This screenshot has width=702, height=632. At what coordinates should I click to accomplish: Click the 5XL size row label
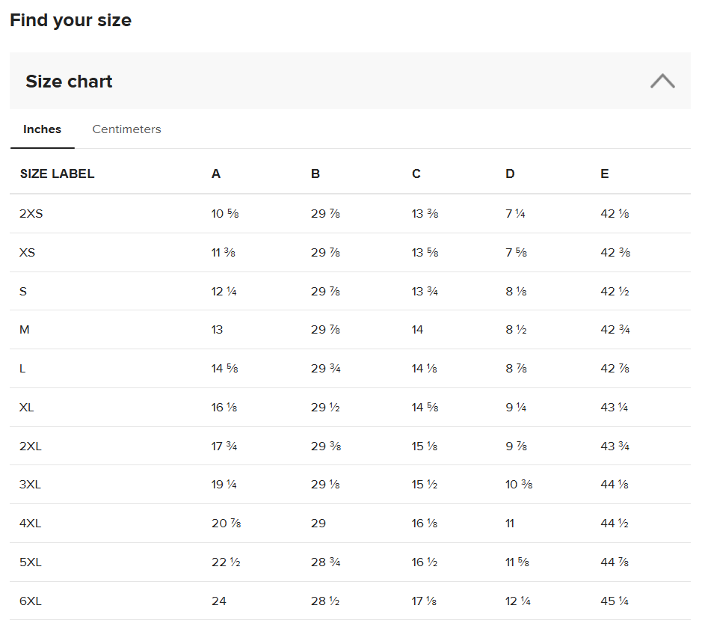[x=31, y=562]
